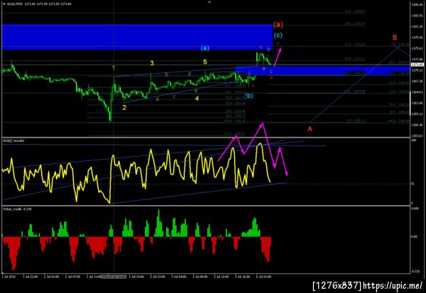Select the gray letter d triangle label
This screenshot has height=293, width=426.
190,74
